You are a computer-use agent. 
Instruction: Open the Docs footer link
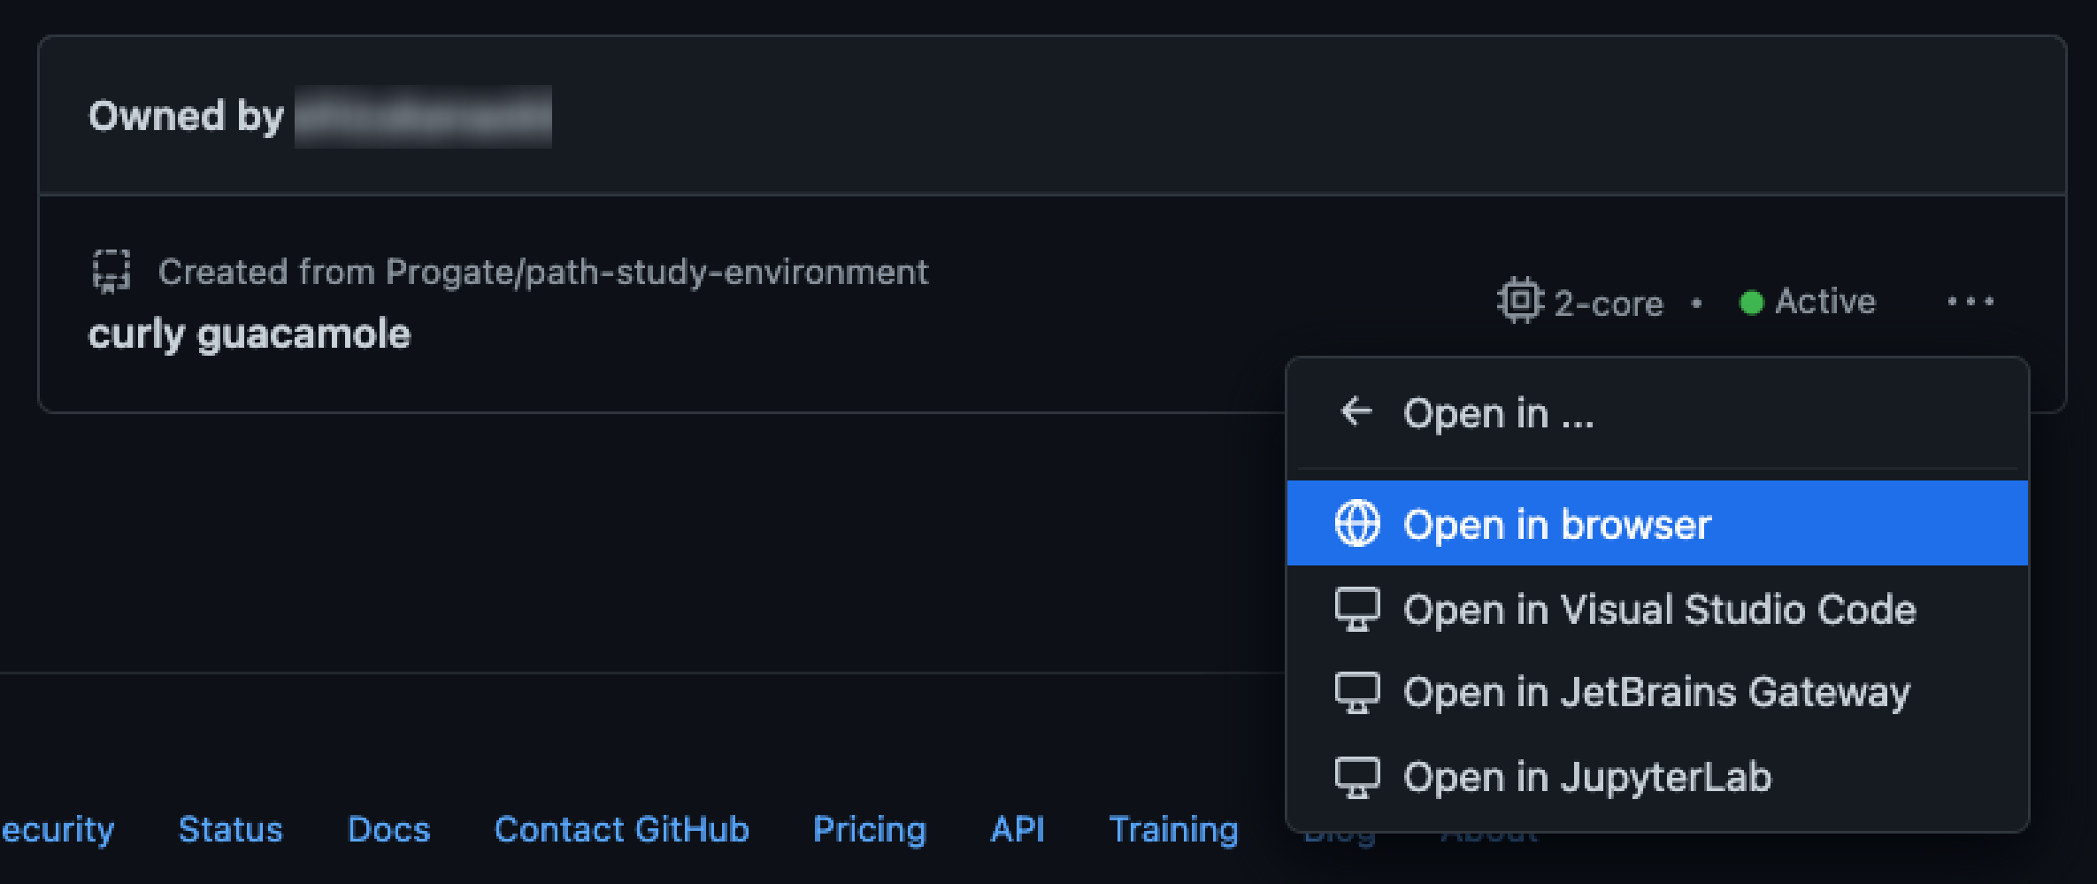(388, 829)
